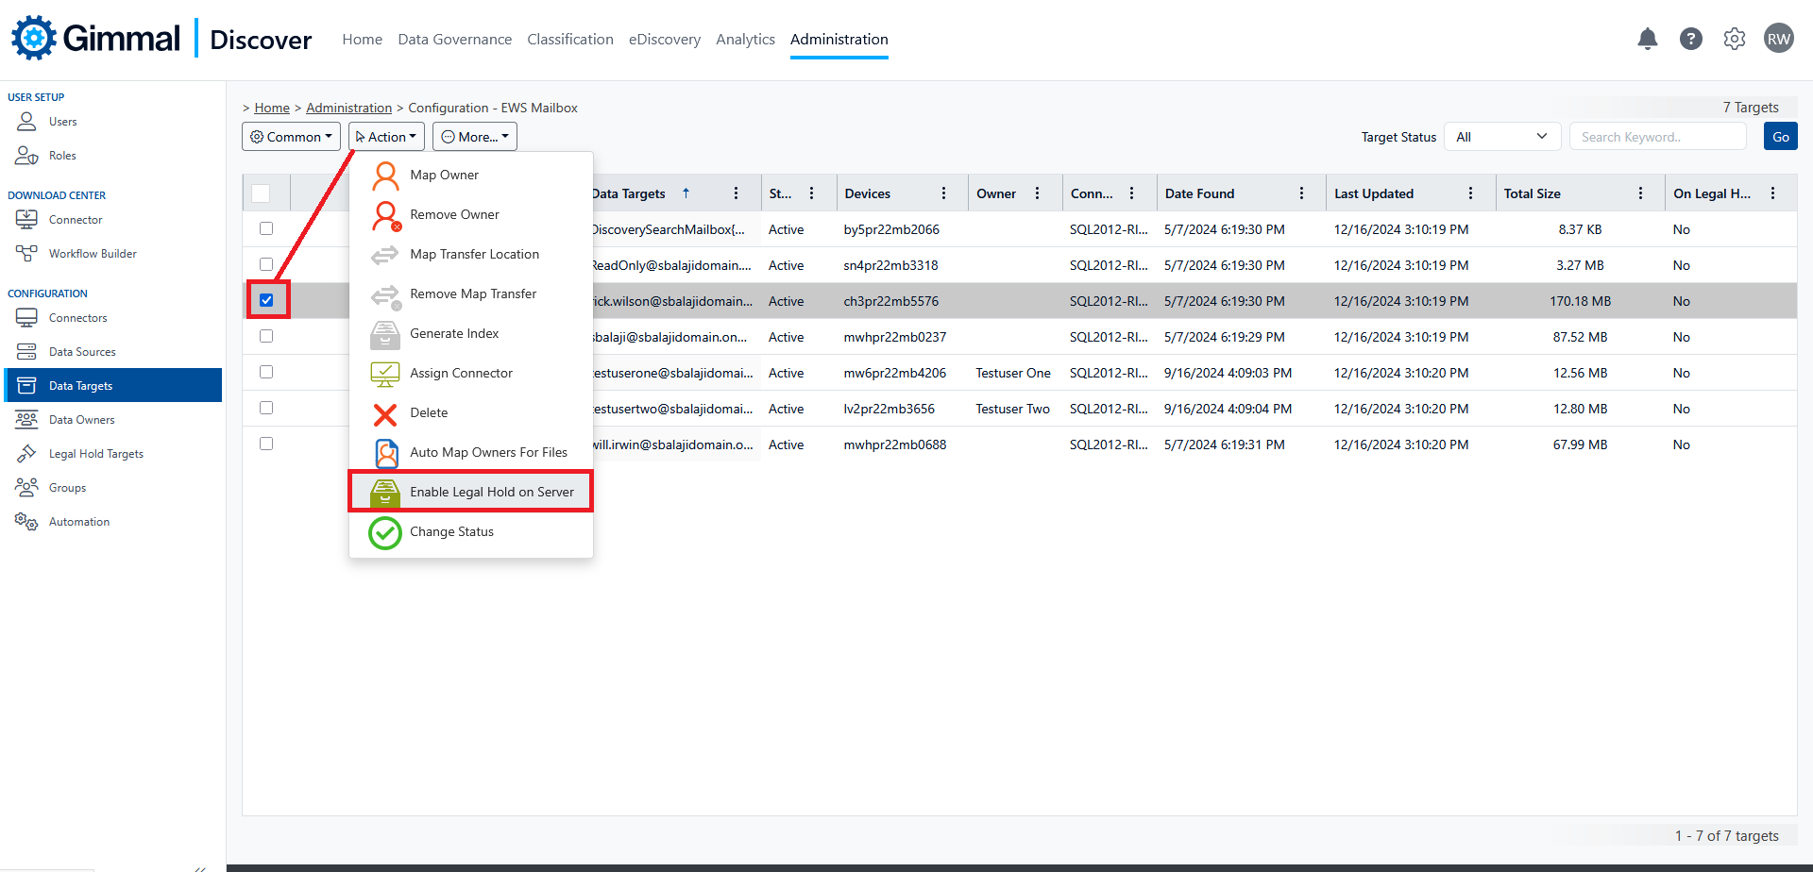The height and width of the screenshot is (872, 1813).
Task: Click the Go search button
Action: tap(1779, 136)
